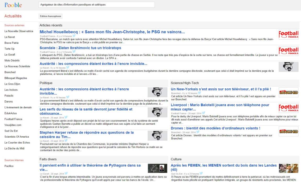Select La Dèche du Midi source
The image size is (301, 182).
tap(14, 149)
